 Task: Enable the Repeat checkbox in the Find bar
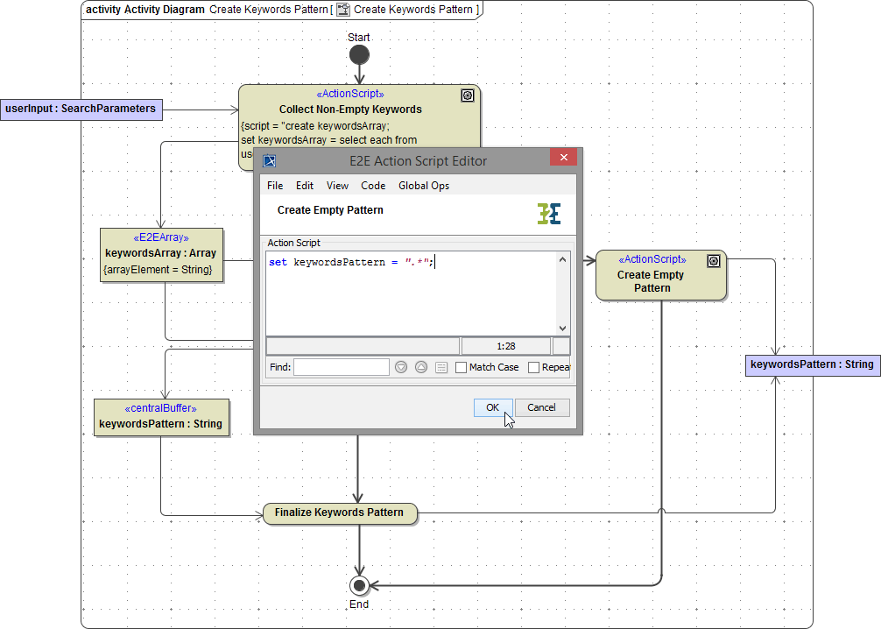pos(534,367)
